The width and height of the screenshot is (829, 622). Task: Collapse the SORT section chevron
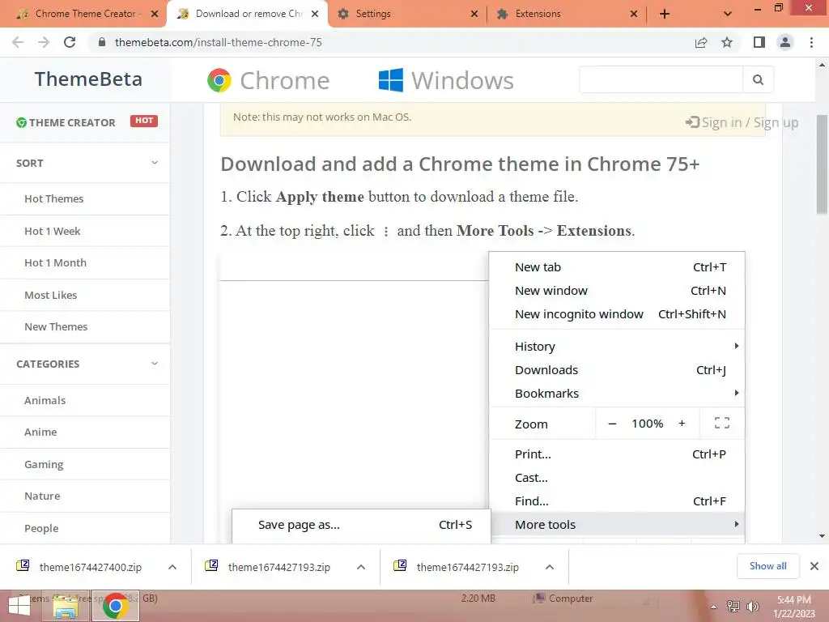(x=155, y=162)
